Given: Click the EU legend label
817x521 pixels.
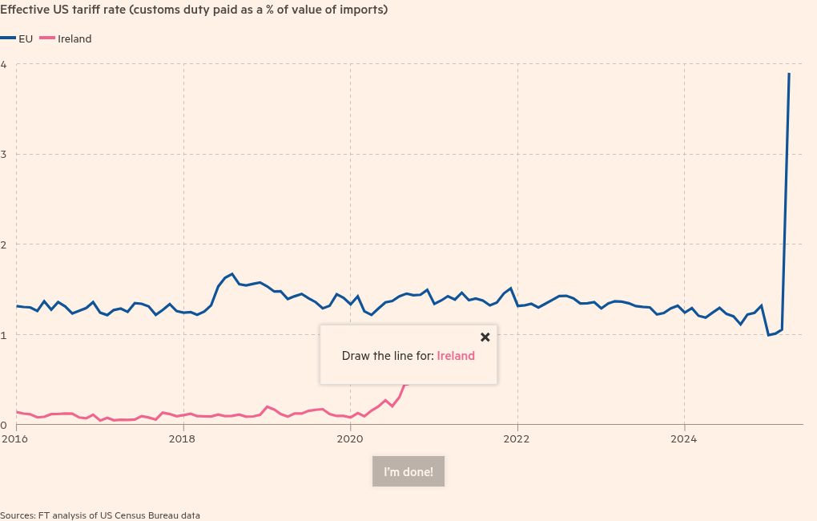Looking at the screenshot, I should pyautogui.click(x=26, y=38).
